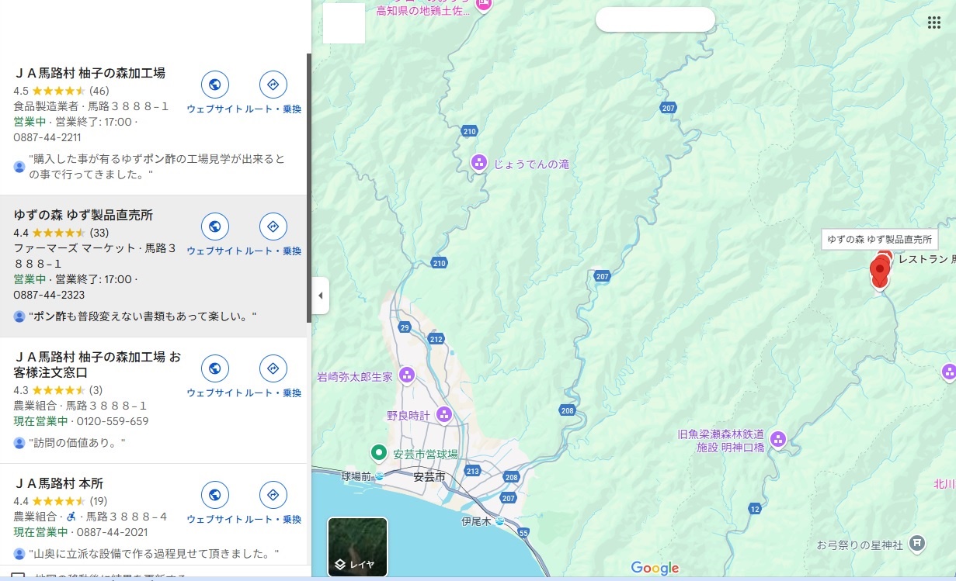Click the reviewer avatar beside "ポン酢も普段変えない書類もあって楽しい。"
Screen dimensions: 956x581
pos(19,316)
